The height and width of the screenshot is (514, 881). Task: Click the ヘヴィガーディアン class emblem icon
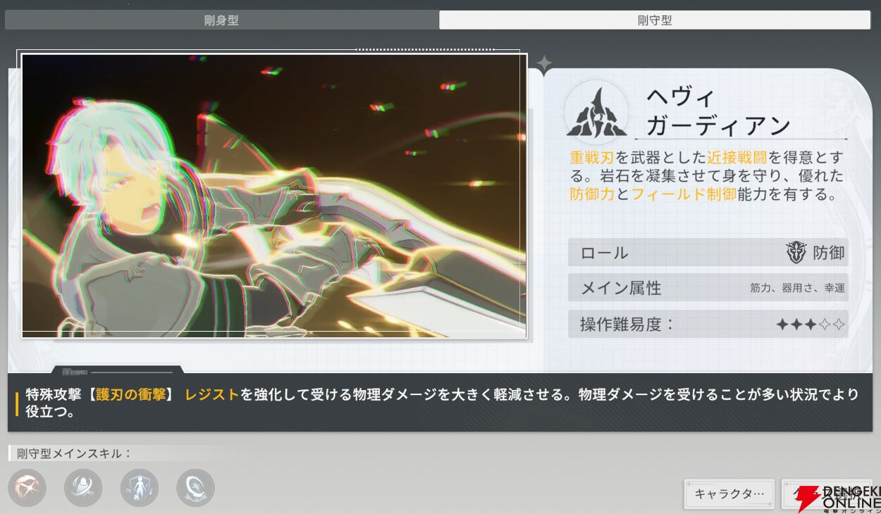(596, 113)
